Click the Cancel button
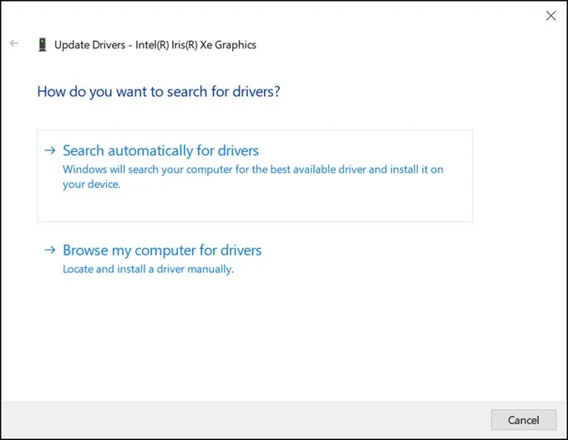The height and width of the screenshot is (440, 568). pos(523,420)
